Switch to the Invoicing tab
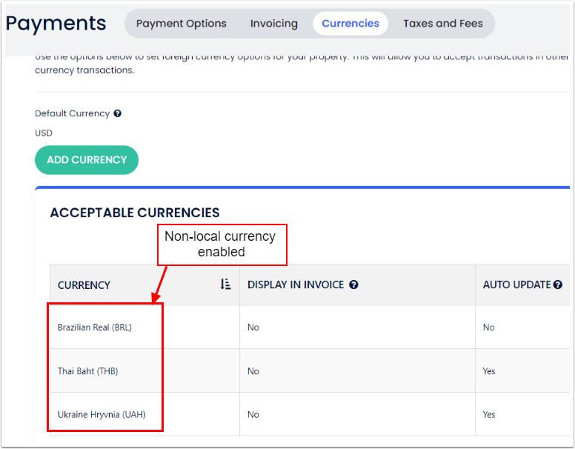Viewport: 575px width, 449px height. 273,24
